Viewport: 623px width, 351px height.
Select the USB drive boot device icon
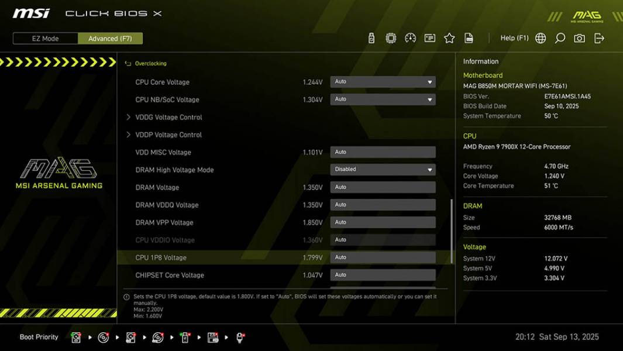click(184, 338)
